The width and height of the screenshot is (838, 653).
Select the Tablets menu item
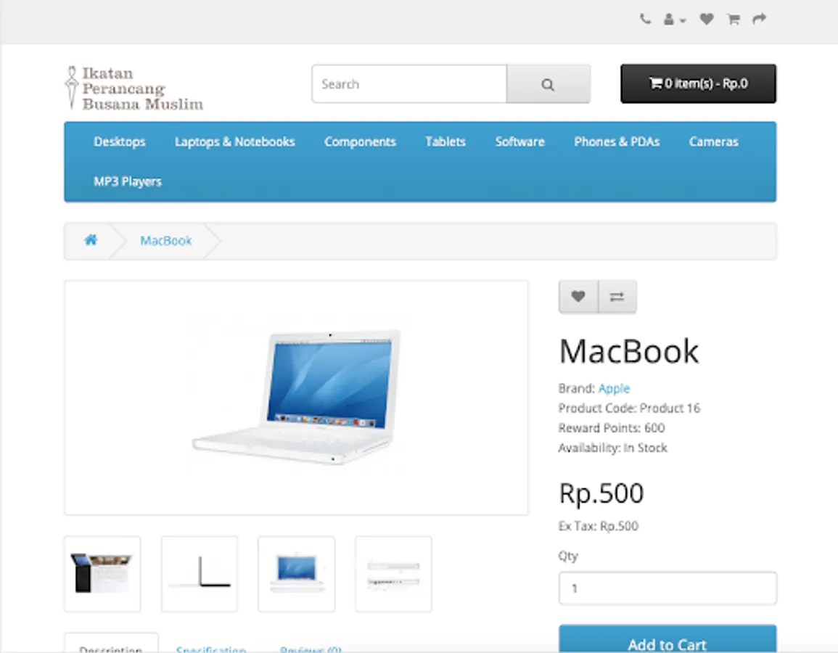click(445, 141)
